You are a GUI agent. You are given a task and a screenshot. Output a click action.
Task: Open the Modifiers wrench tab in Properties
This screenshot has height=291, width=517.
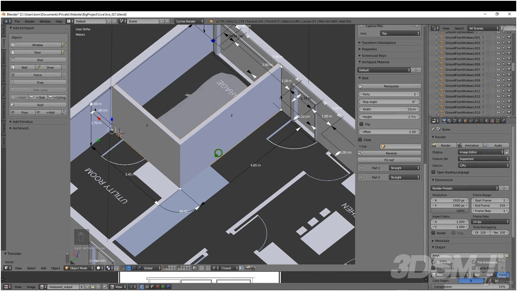coord(477,121)
